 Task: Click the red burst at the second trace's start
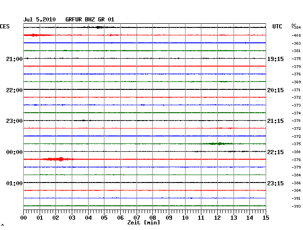tap(36, 35)
